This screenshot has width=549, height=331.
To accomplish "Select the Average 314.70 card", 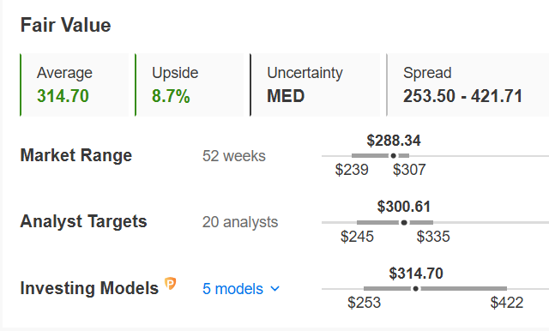I will 75,85.
